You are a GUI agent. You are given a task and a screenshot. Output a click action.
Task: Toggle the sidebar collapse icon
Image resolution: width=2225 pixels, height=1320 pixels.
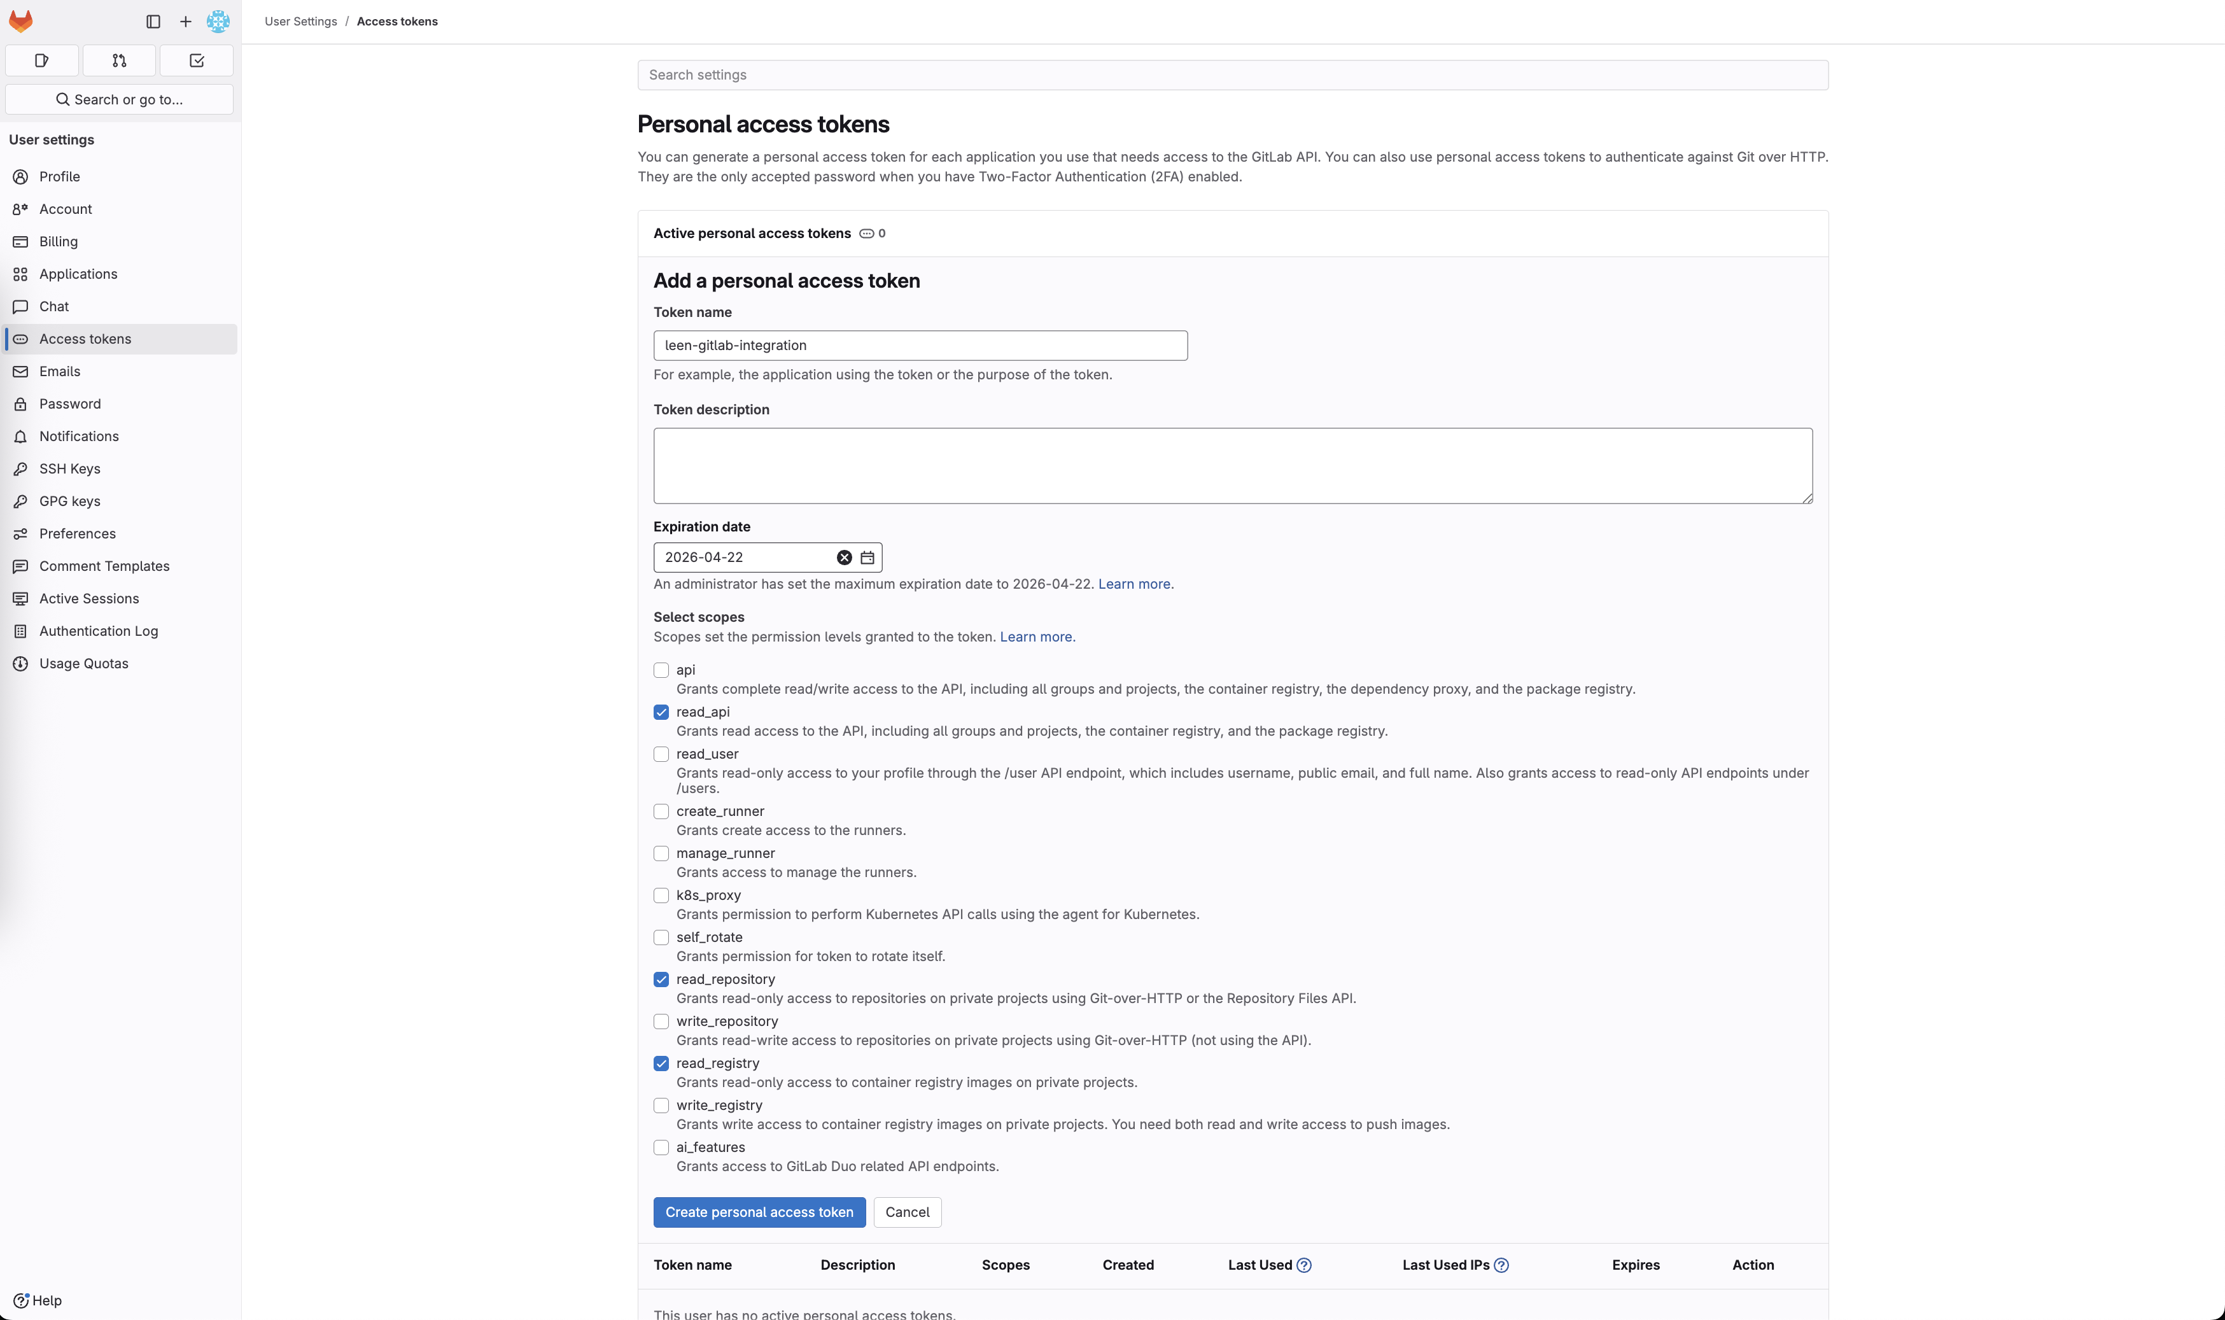pos(153,22)
